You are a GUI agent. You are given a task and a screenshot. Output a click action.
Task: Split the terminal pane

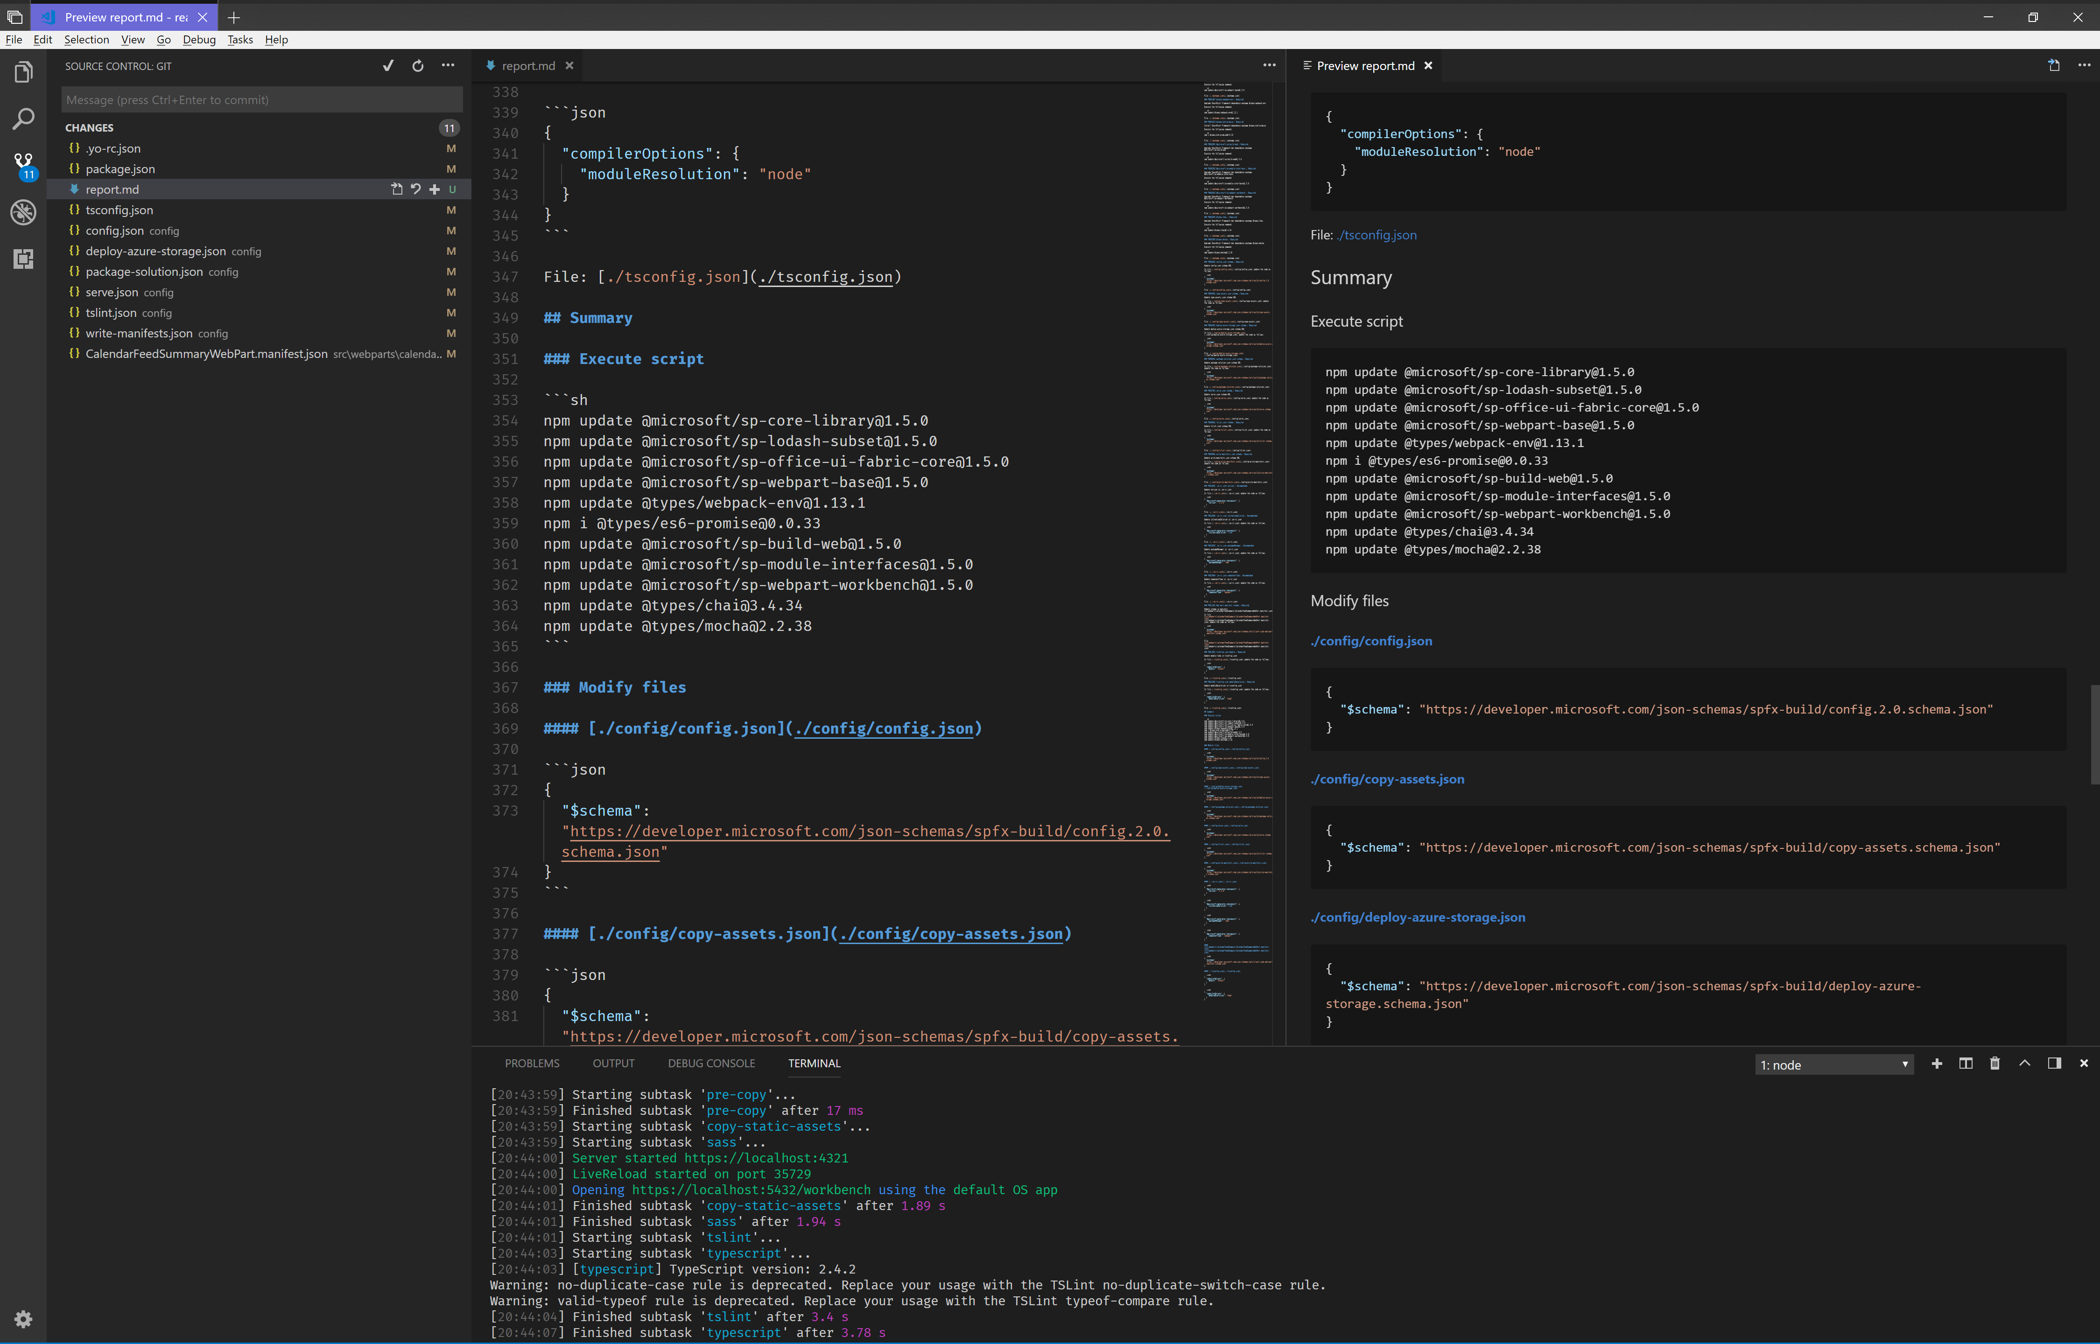1966,1063
